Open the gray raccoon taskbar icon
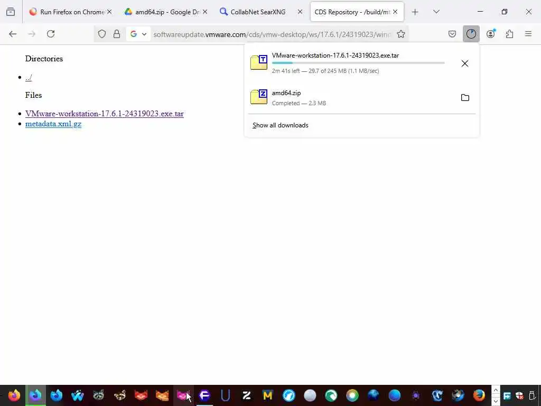The width and height of the screenshot is (541, 406). pos(99,395)
